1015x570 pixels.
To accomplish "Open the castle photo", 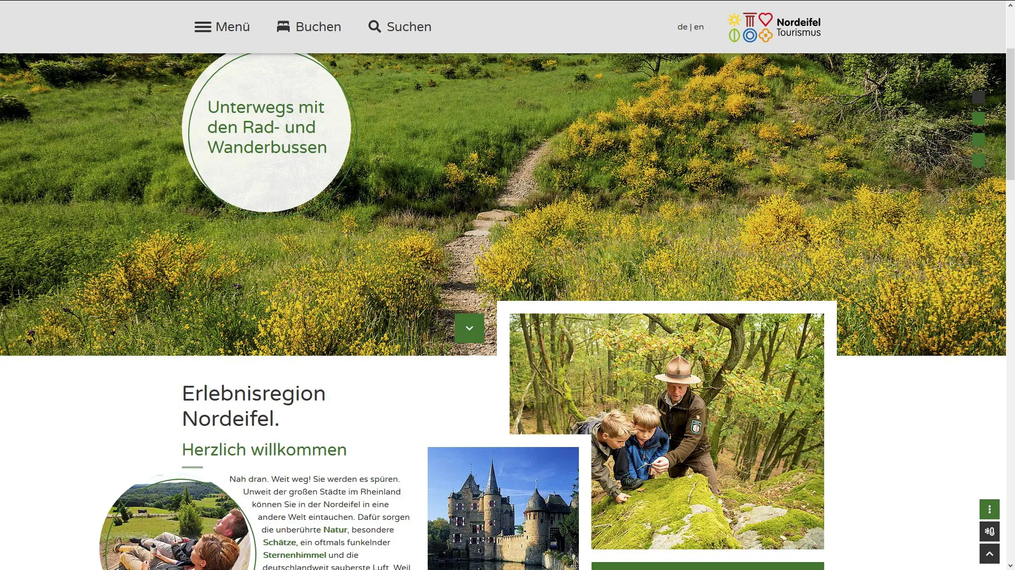I will pyautogui.click(x=503, y=508).
